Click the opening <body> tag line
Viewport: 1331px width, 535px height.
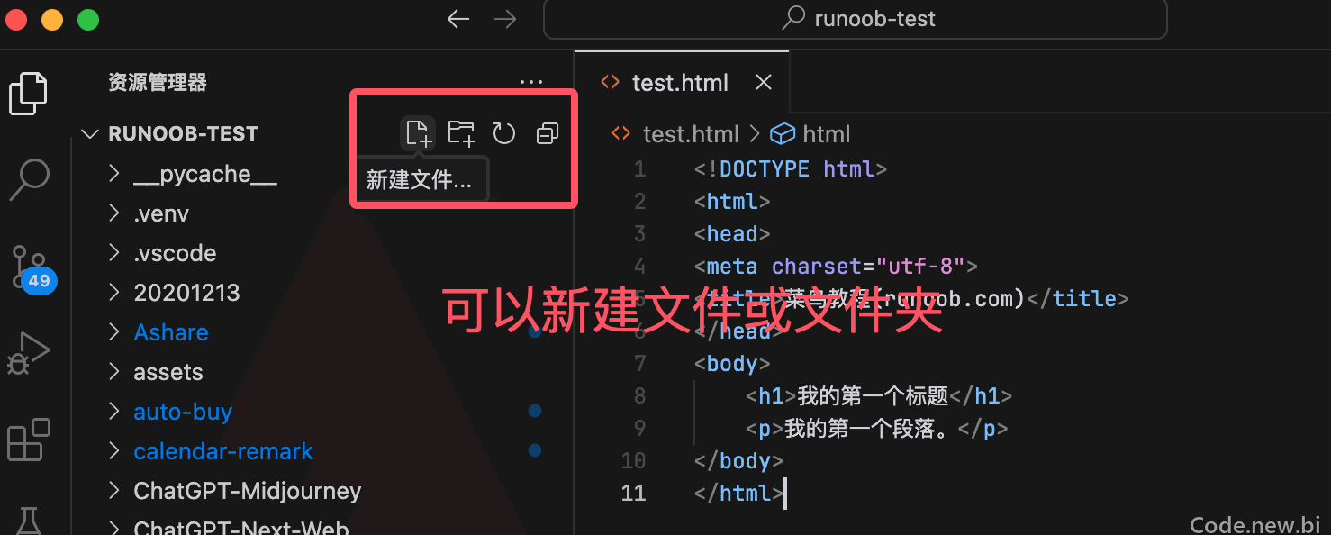(x=732, y=363)
